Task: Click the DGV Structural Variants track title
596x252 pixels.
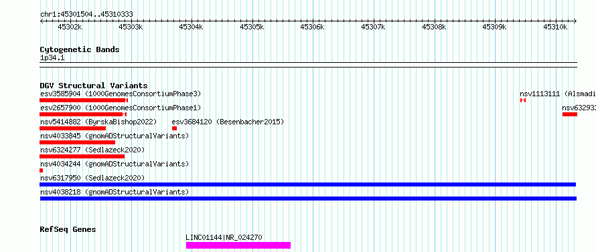Action: tap(94, 86)
